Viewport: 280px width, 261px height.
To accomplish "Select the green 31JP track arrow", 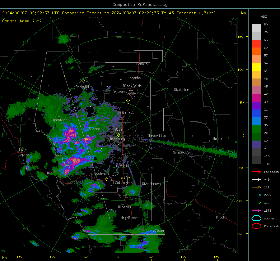I will point(256,203).
